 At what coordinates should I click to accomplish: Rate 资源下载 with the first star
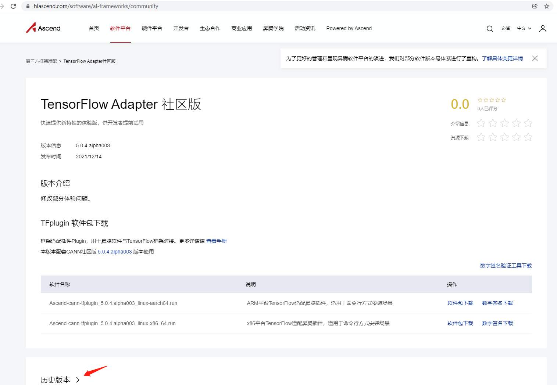point(481,137)
